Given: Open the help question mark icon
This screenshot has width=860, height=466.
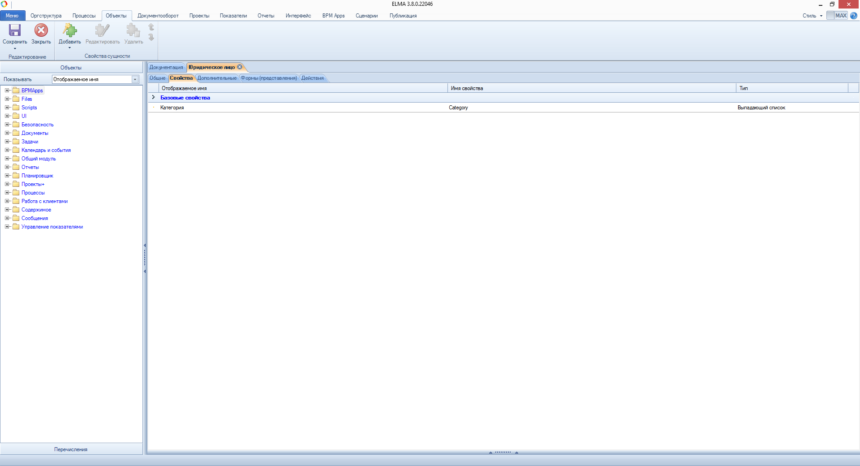Looking at the screenshot, I should click(854, 16).
